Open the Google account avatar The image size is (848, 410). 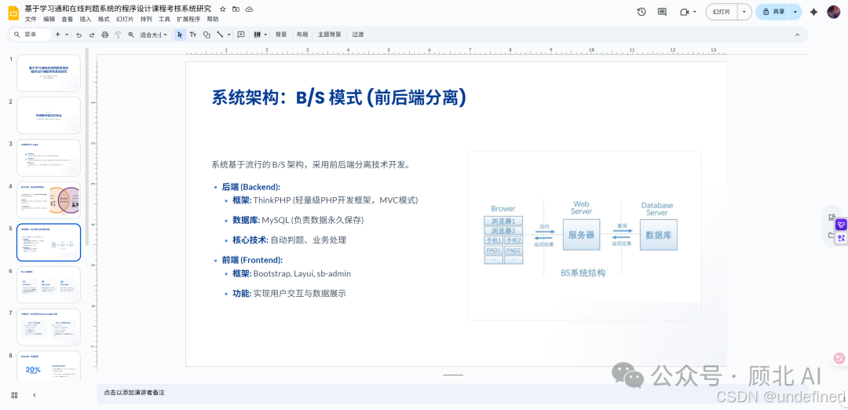(833, 12)
